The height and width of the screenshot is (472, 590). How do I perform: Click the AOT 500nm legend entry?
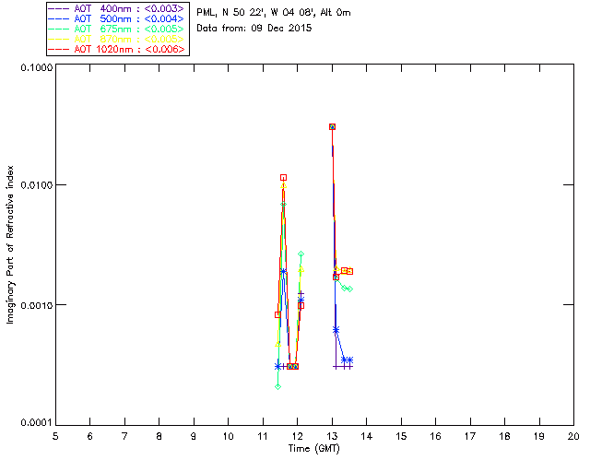click(x=117, y=18)
